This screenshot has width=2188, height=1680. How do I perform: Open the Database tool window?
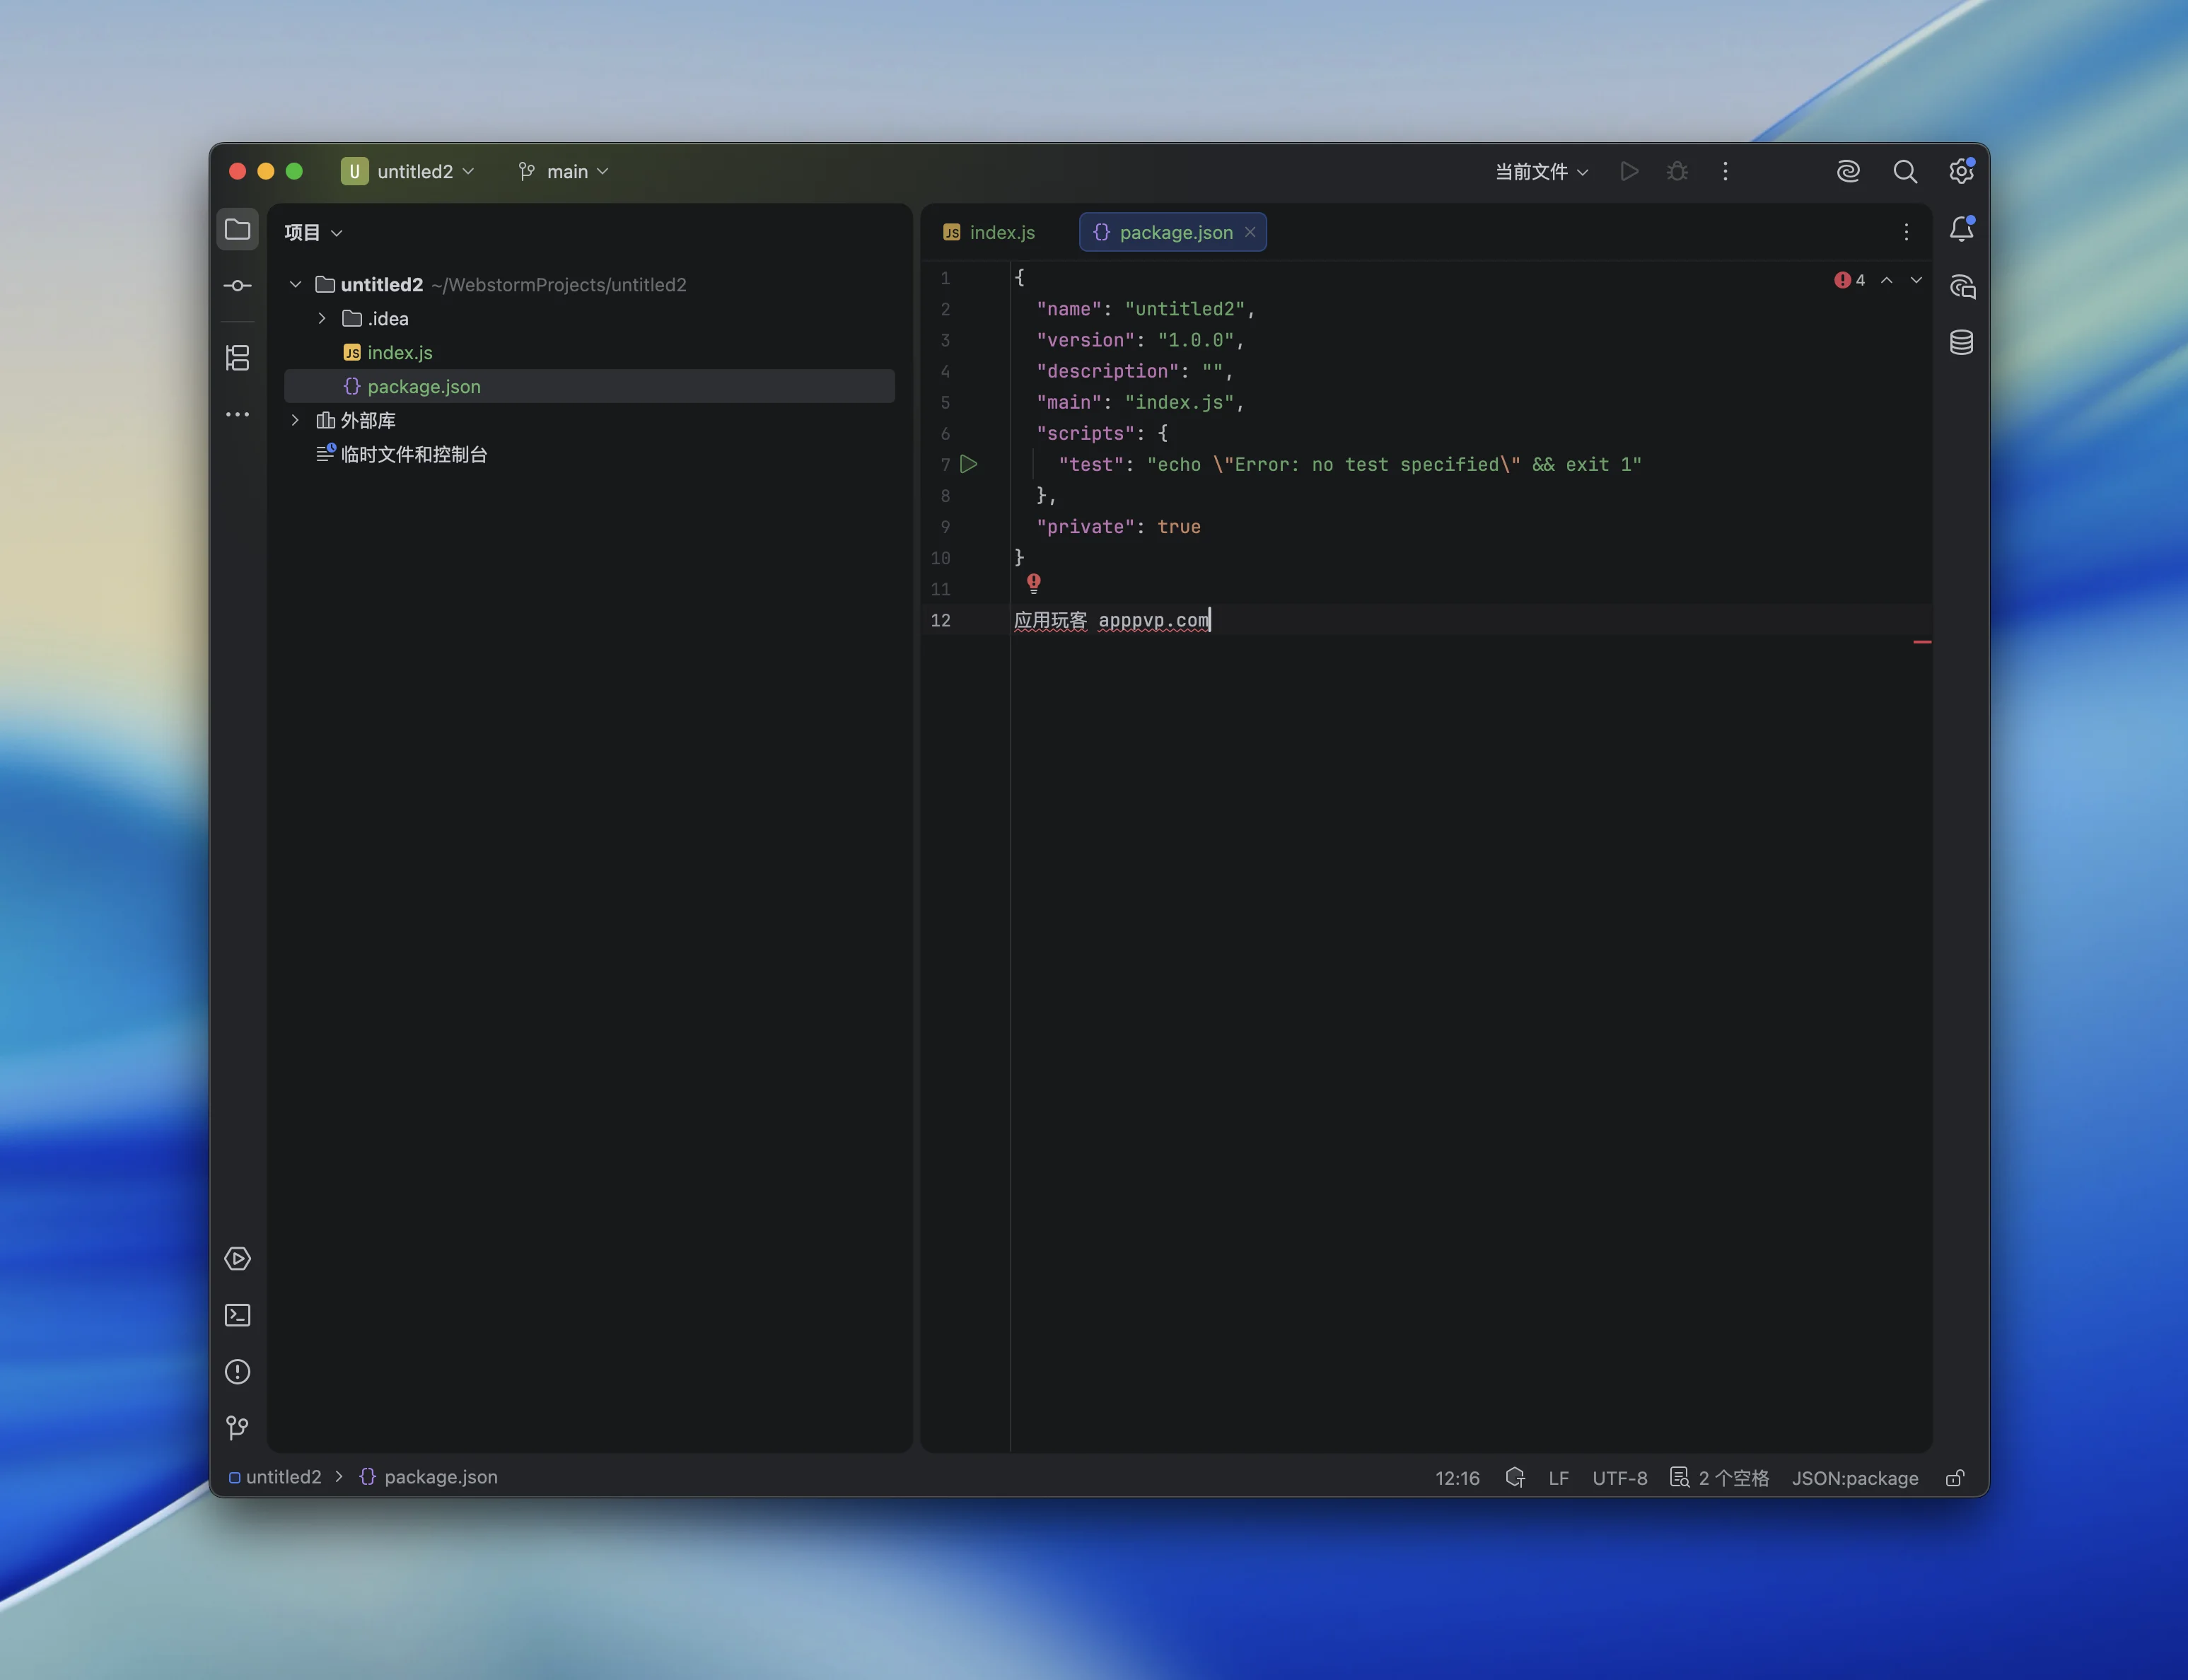click(1961, 343)
